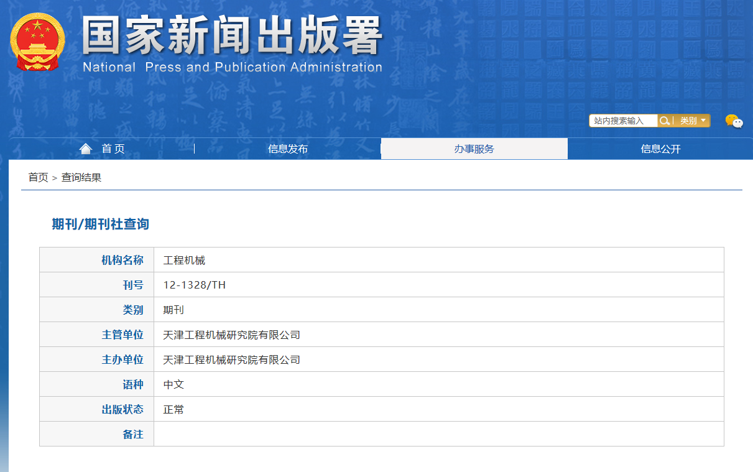Click the 机构名称 row label

(122, 260)
